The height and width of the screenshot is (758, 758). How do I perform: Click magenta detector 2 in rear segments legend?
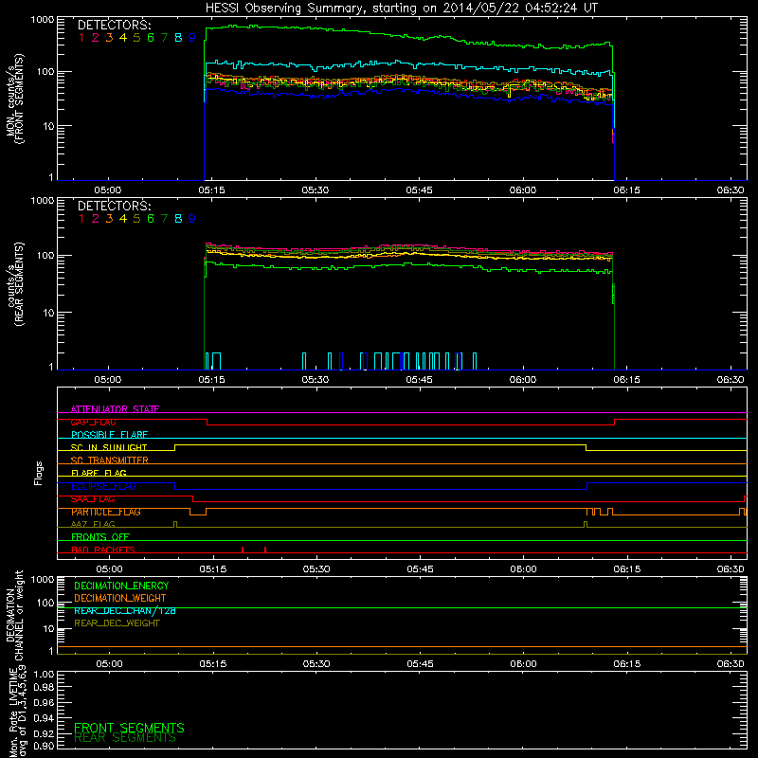[96, 219]
